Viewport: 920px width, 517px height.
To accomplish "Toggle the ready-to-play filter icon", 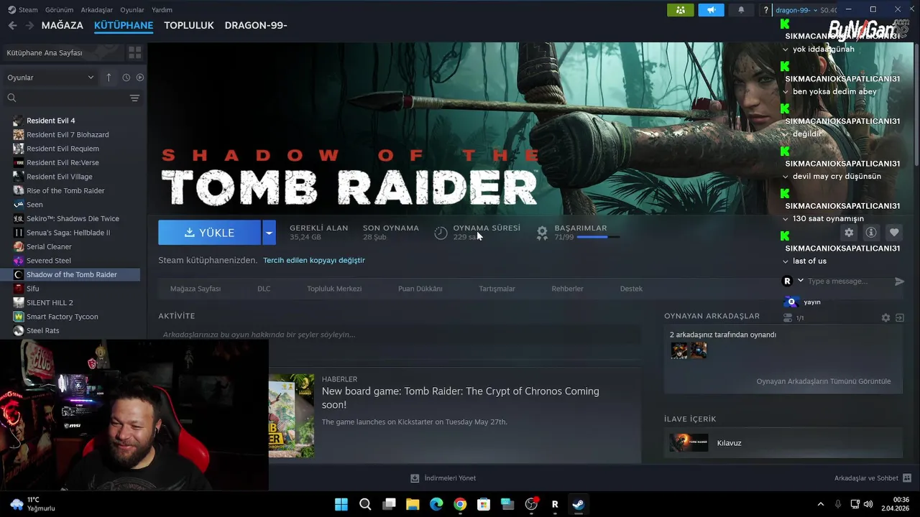I will pyautogui.click(x=140, y=78).
